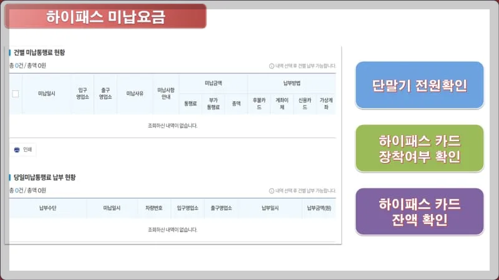Check the select-all checkbox in unpaid toll table
This screenshot has height=280, width=499.
(x=15, y=94)
